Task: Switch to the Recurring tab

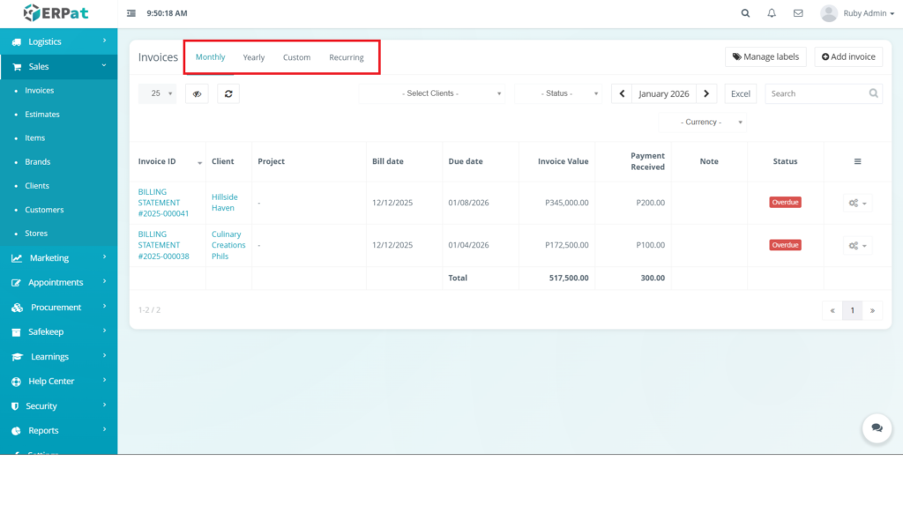Action: tap(347, 57)
